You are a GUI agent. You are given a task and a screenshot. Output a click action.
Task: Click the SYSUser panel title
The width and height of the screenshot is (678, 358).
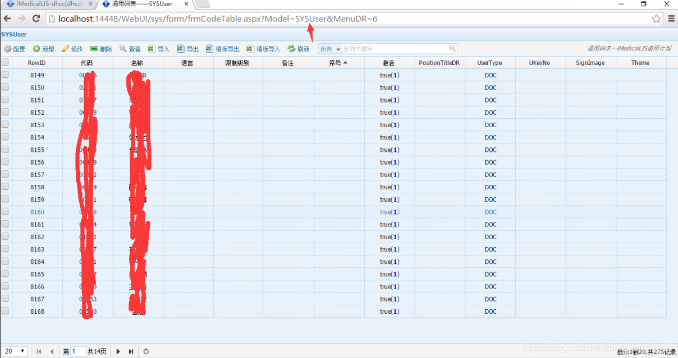click(14, 35)
